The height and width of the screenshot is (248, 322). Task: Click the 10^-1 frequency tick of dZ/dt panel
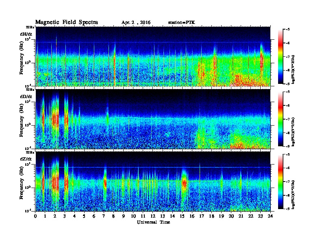(28, 211)
